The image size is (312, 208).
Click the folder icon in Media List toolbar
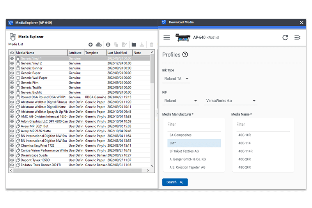[x=134, y=45]
